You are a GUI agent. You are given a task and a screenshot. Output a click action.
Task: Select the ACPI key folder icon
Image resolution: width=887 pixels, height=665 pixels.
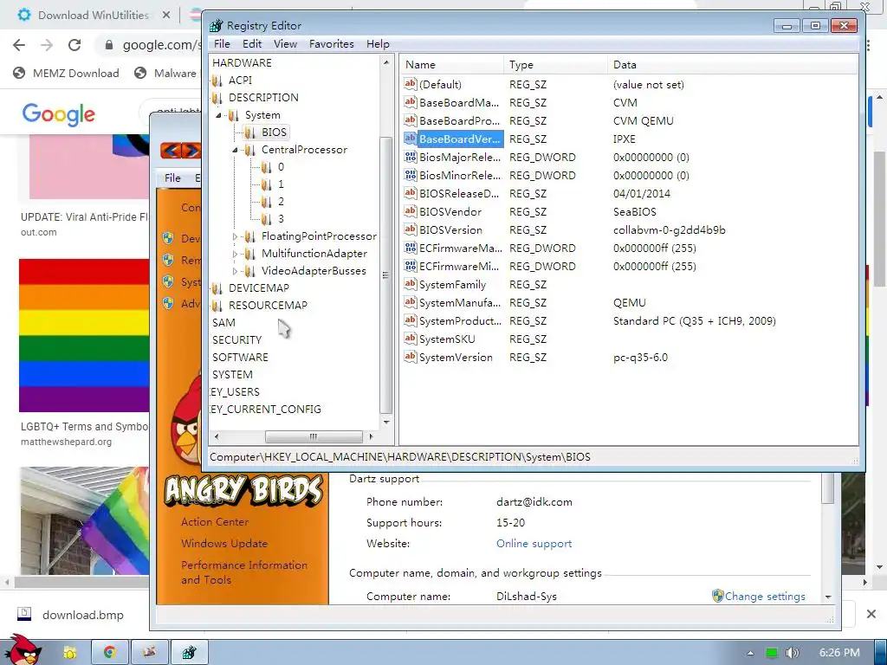217,81
